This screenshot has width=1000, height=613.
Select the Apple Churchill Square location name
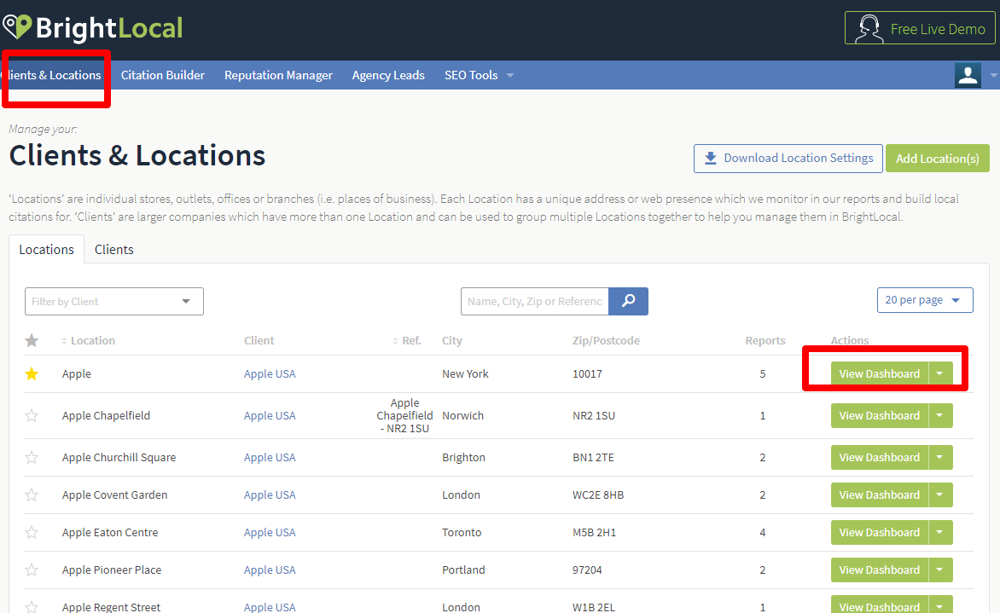coord(119,458)
